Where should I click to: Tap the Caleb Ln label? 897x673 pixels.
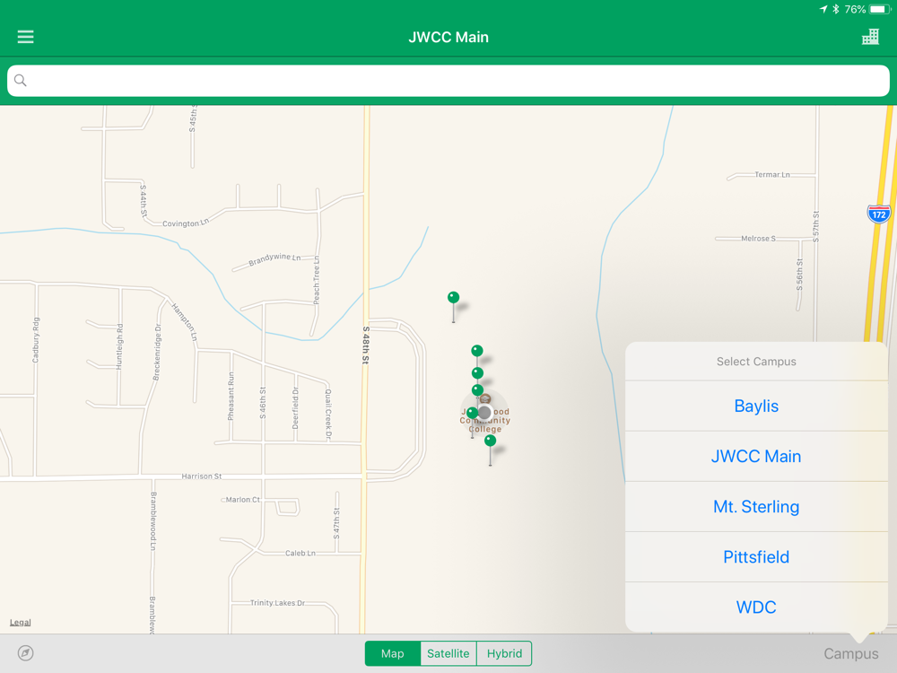coord(300,553)
